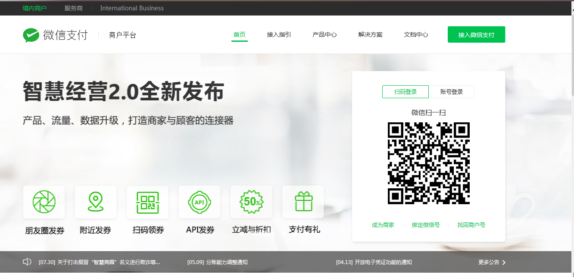The width and height of the screenshot is (574, 277).
Task: Click the 朋友圈发券 label
Action: point(44,230)
